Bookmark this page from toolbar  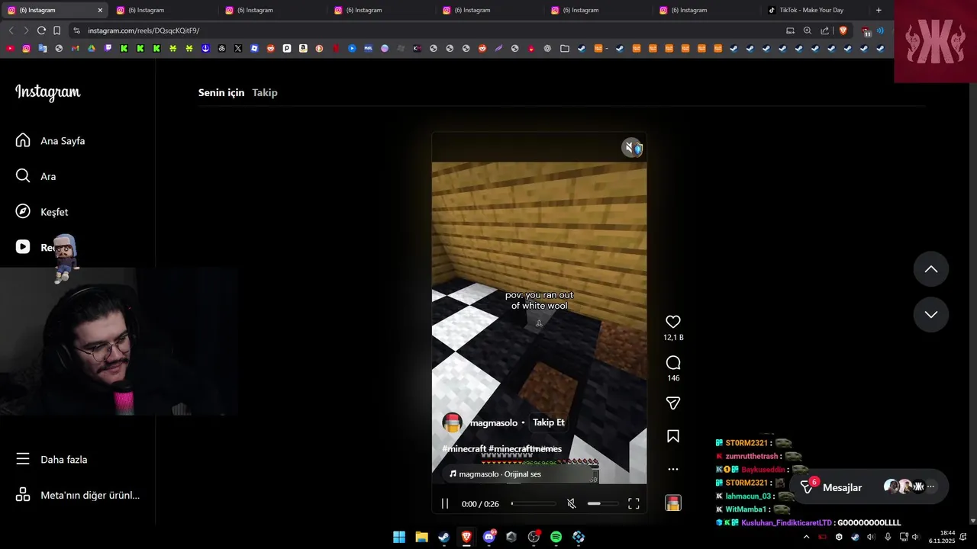(56, 30)
